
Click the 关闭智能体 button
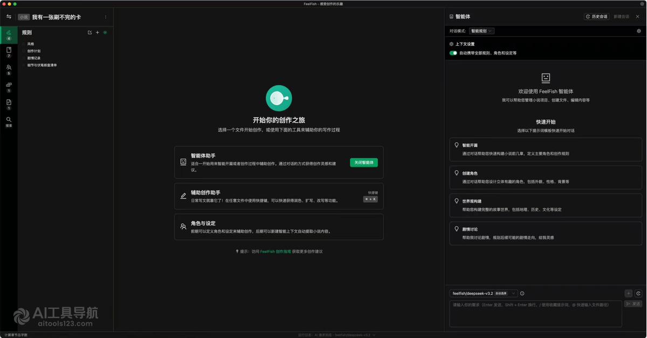pos(364,162)
